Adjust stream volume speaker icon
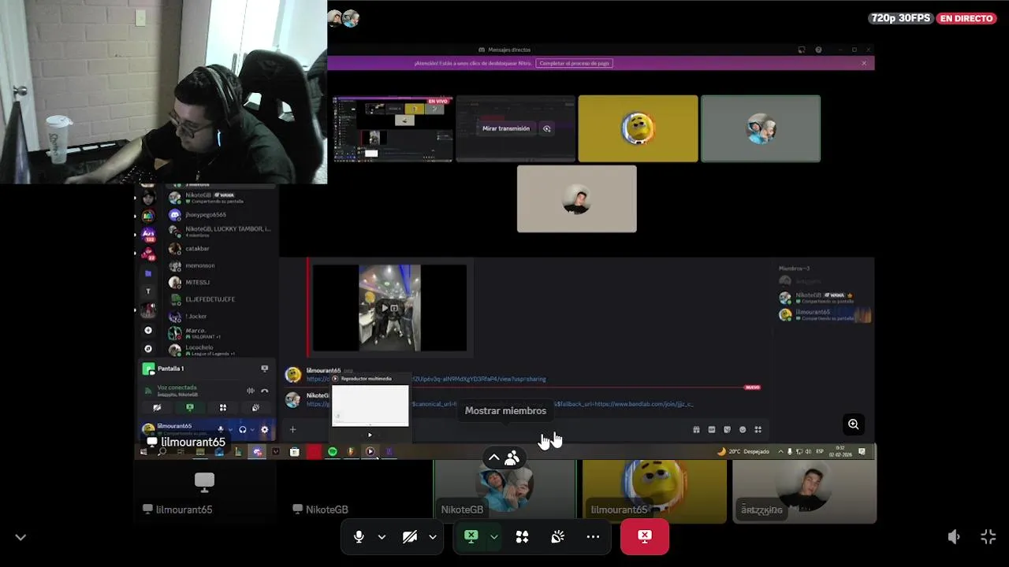The width and height of the screenshot is (1009, 567). (954, 536)
